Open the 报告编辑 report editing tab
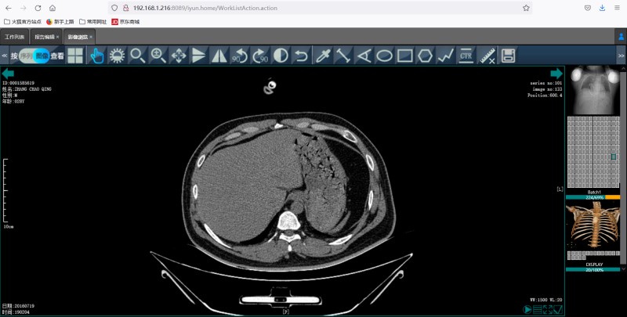This screenshot has height=317, width=627. click(x=45, y=37)
